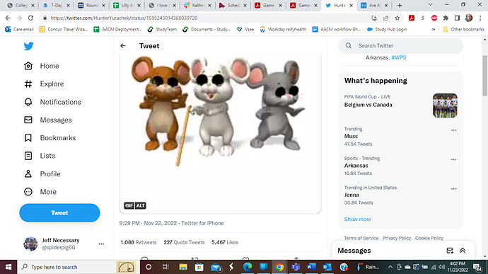
Task: Open the Adobe Acrobat extension
Action: point(412,18)
